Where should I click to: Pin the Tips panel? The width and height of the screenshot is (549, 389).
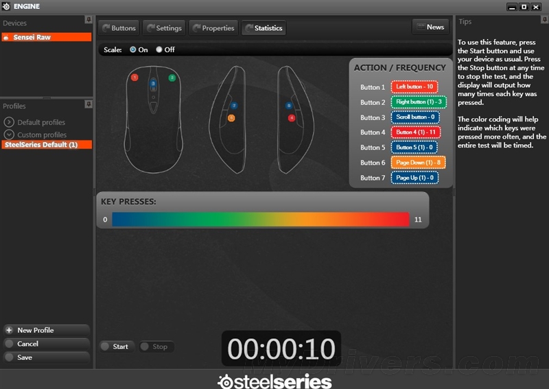pos(544,20)
